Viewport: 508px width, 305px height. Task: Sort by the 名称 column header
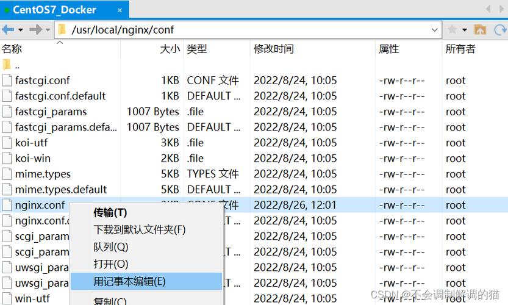12,49
